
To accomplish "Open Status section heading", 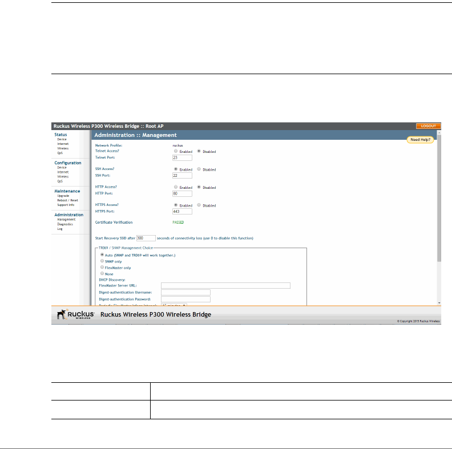I will click(60, 135).
